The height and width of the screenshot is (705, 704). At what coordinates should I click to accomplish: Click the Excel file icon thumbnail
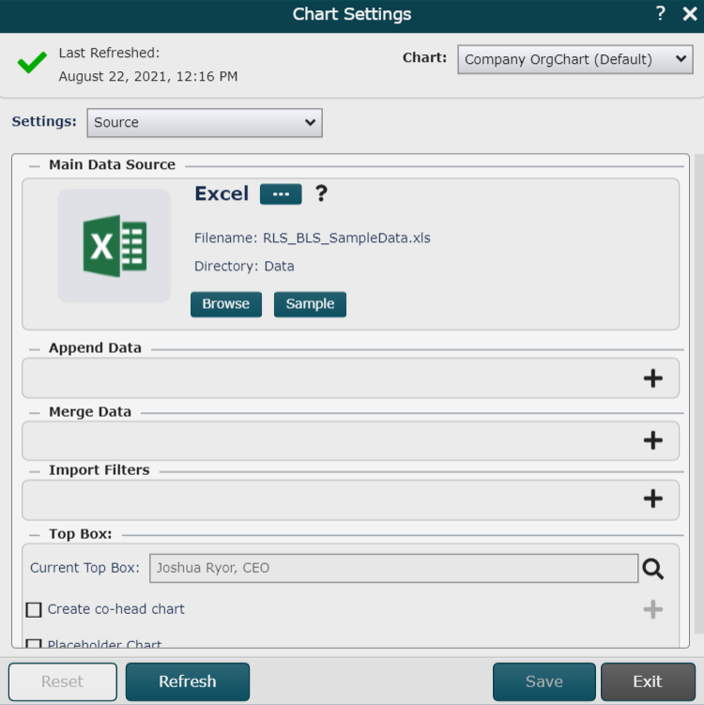tap(115, 246)
